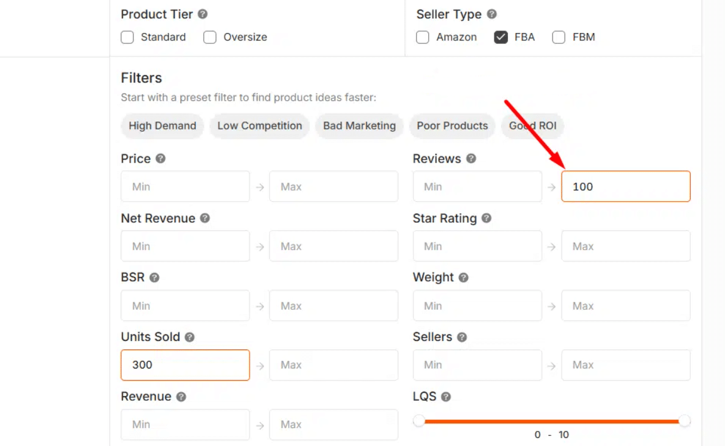The image size is (725, 446).
Task: Select the FBM seller type checkbox
Action: 559,37
